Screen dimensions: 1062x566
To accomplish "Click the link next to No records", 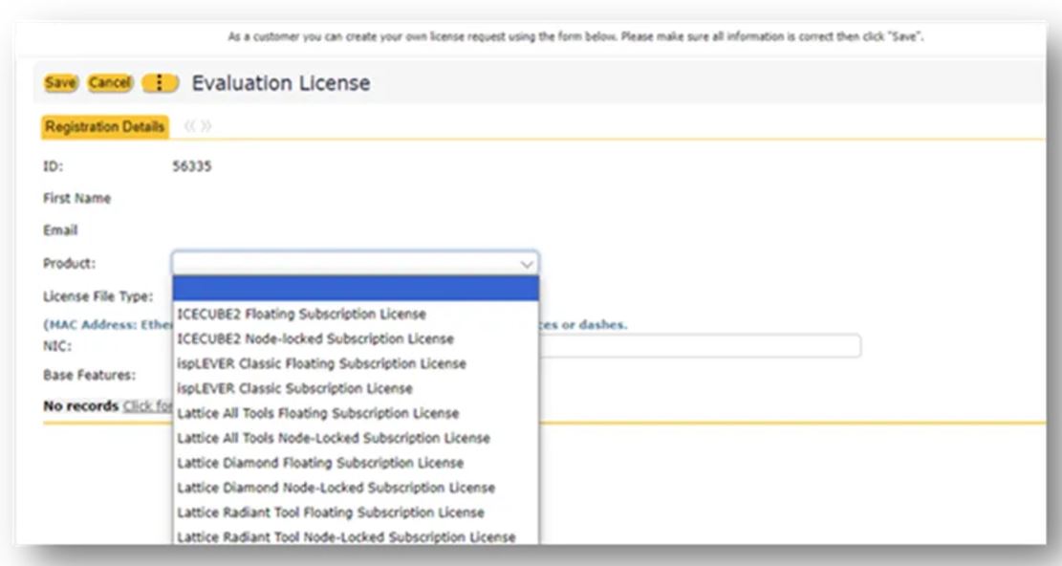I will tap(147, 406).
